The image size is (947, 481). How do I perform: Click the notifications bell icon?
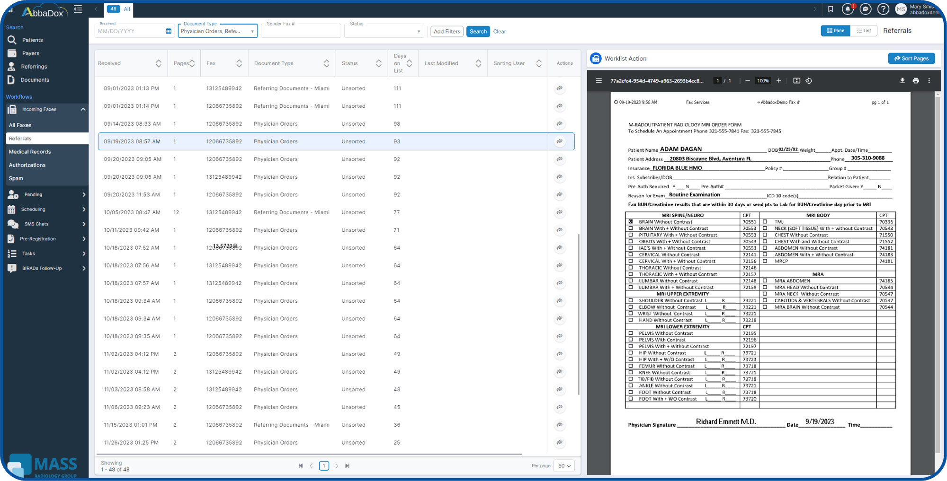848,9
